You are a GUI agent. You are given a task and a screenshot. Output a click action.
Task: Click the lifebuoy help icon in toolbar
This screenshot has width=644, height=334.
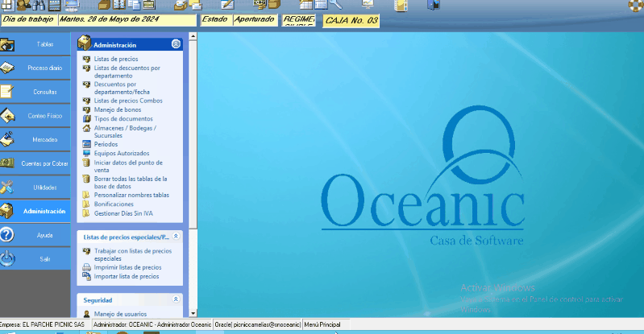(x=635, y=5)
